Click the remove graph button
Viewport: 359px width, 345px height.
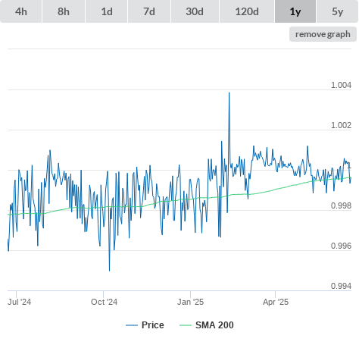[x=323, y=34]
